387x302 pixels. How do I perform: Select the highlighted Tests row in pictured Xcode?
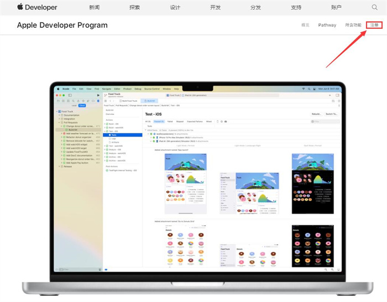[x=123, y=135]
